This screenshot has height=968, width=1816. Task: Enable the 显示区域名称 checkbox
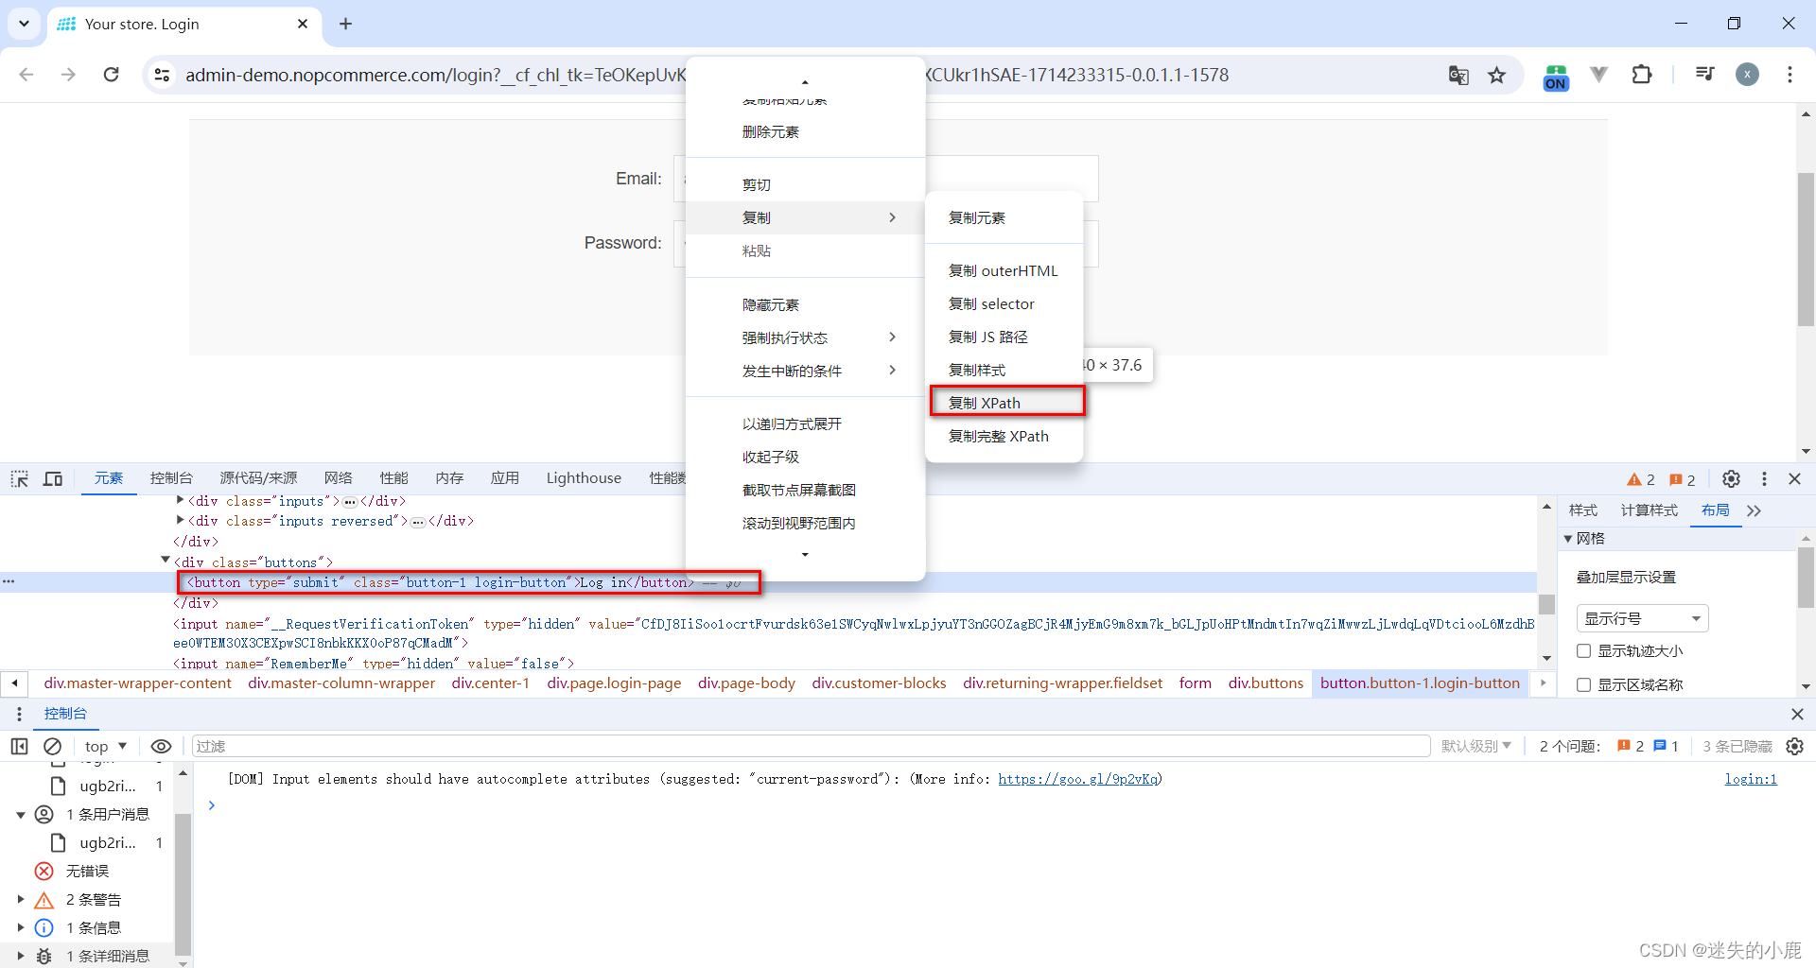(x=1583, y=684)
